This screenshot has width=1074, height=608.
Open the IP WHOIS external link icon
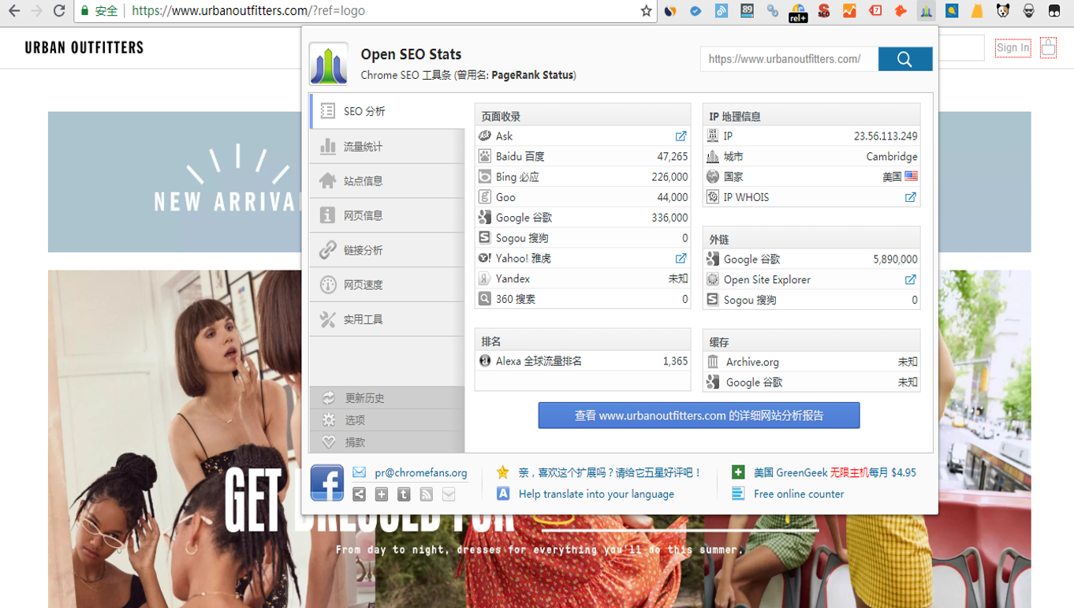pos(910,197)
